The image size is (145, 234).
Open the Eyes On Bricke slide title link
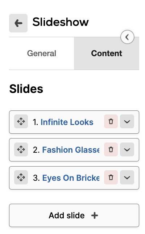[71, 178]
